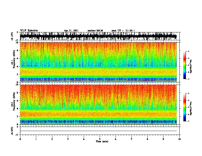
Task: Click the ch.1 PSD color scale bar
Action: point(184,65)
